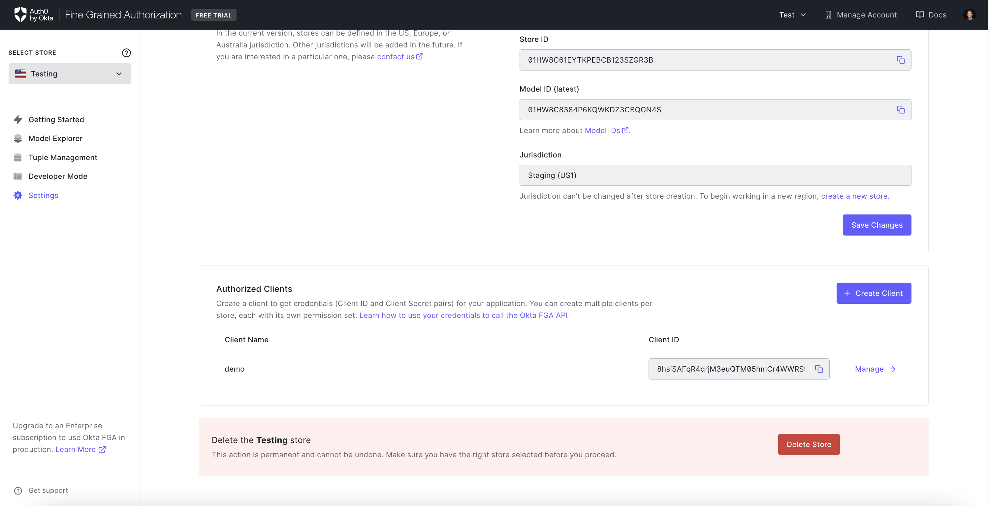Image resolution: width=989 pixels, height=506 pixels.
Task: Click the Store ID field
Action: [715, 60]
